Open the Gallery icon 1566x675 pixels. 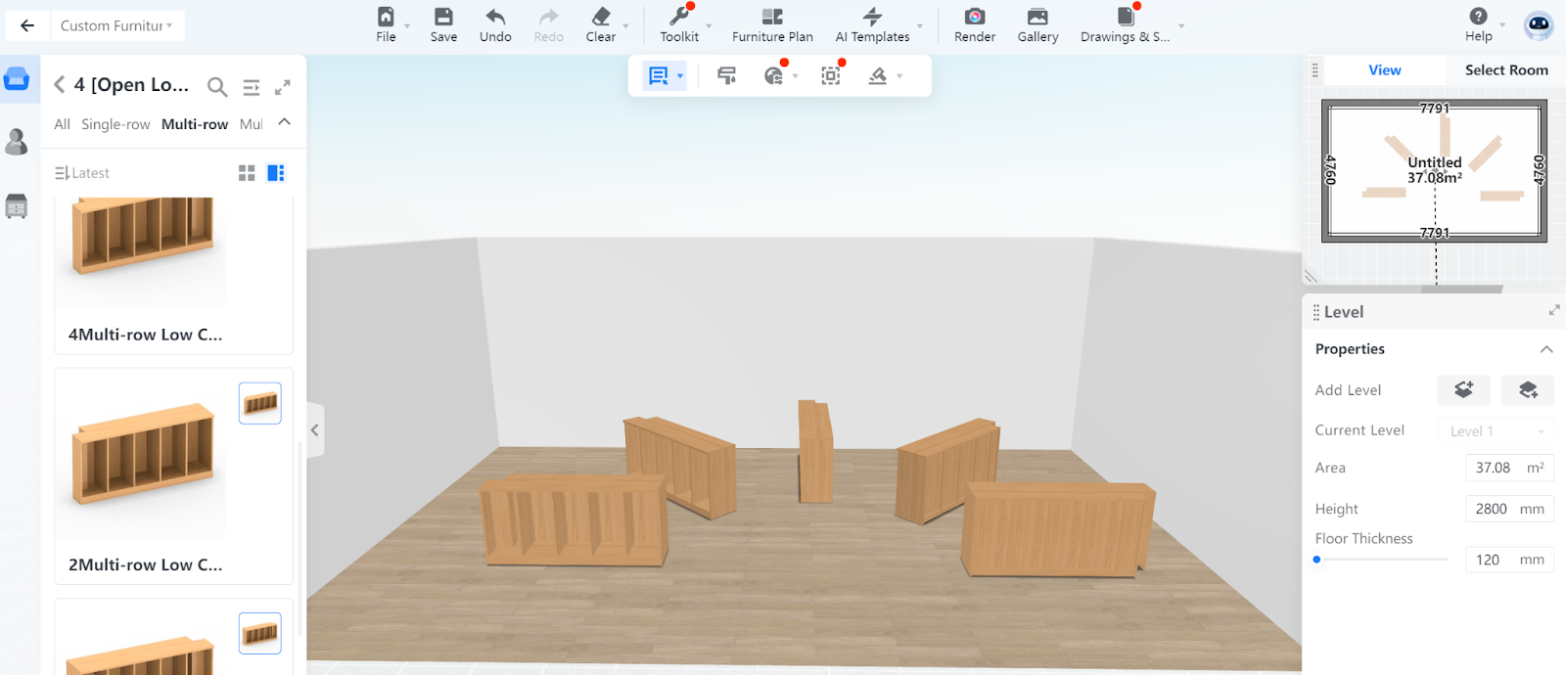pos(1037,17)
